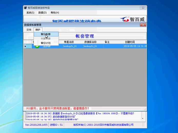The width and height of the screenshot is (178, 133).
Task: Open the 系统(S) menu
Action: point(30,13)
